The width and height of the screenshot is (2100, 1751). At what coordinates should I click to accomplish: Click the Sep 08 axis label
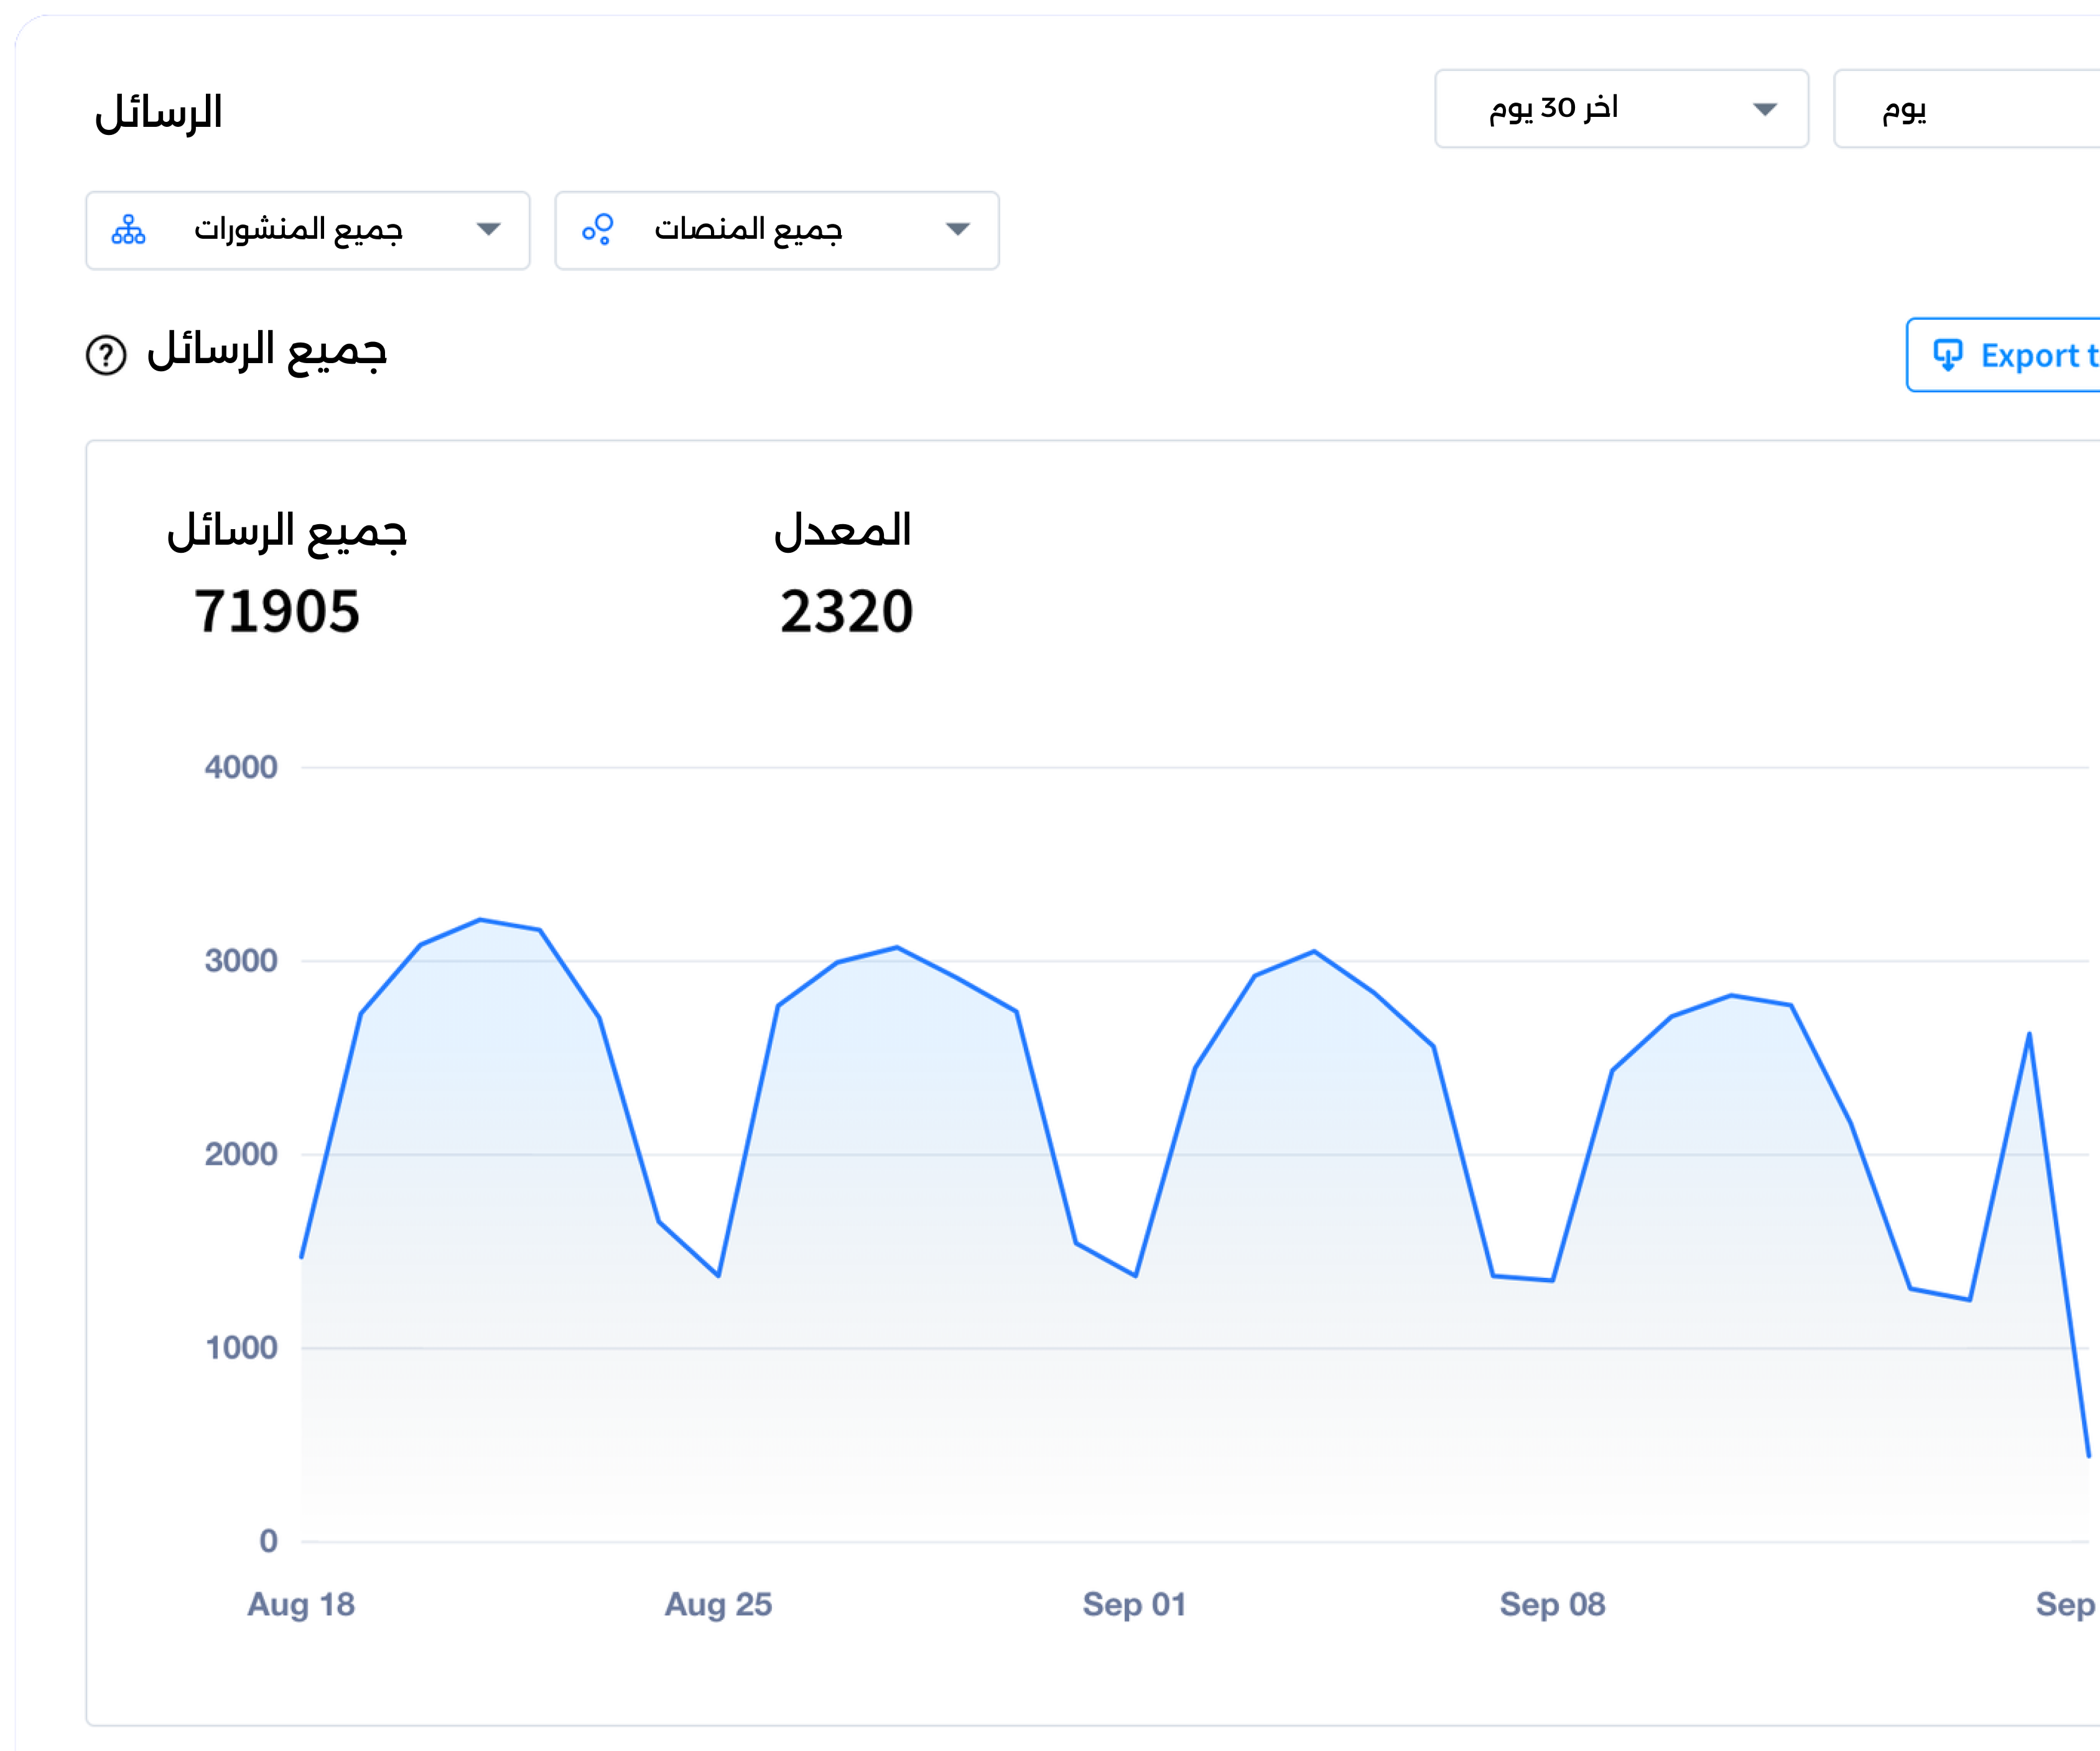(x=1552, y=1604)
